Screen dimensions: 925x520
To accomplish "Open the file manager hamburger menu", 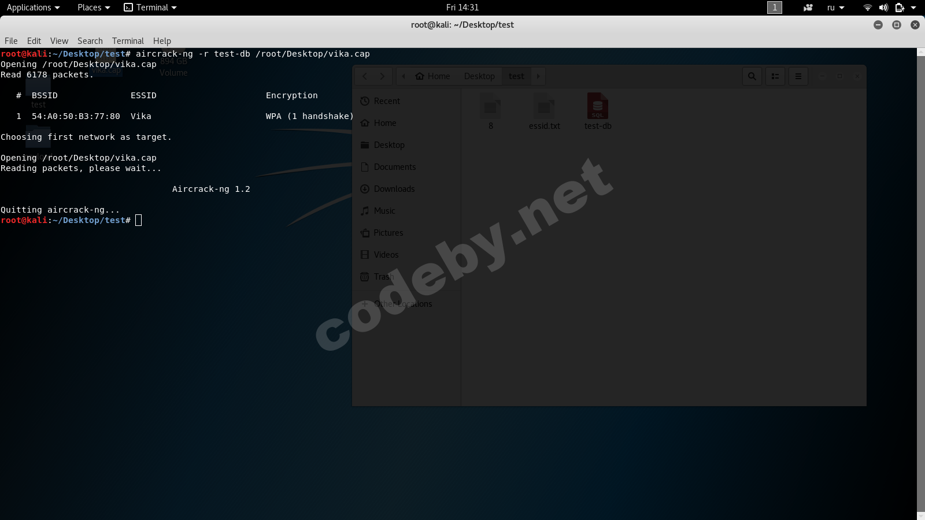I will (x=798, y=76).
